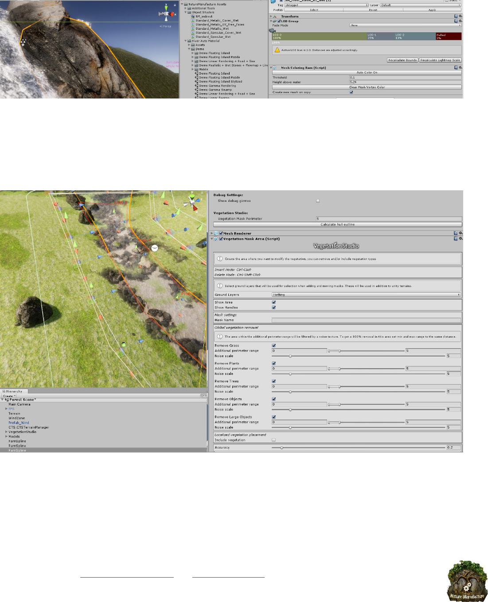Screen dimensions: 488x602
Task: Click the Vegetation Mask Area script icon
Action: click(x=216, y=239)
